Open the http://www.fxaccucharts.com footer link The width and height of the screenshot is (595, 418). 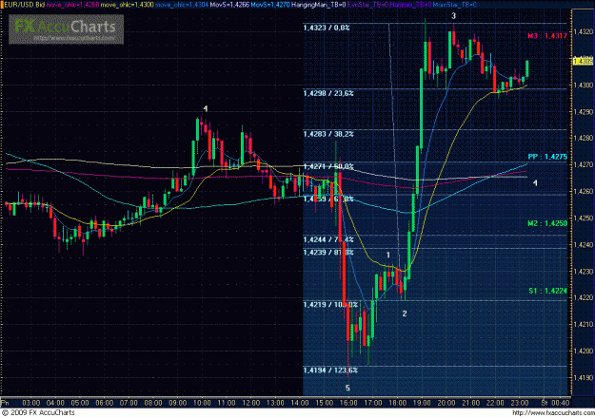[552, 412]
